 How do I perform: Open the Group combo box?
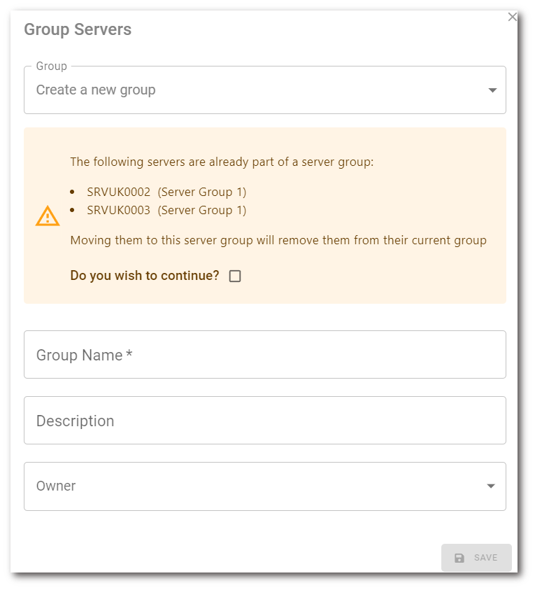point(264,90)
